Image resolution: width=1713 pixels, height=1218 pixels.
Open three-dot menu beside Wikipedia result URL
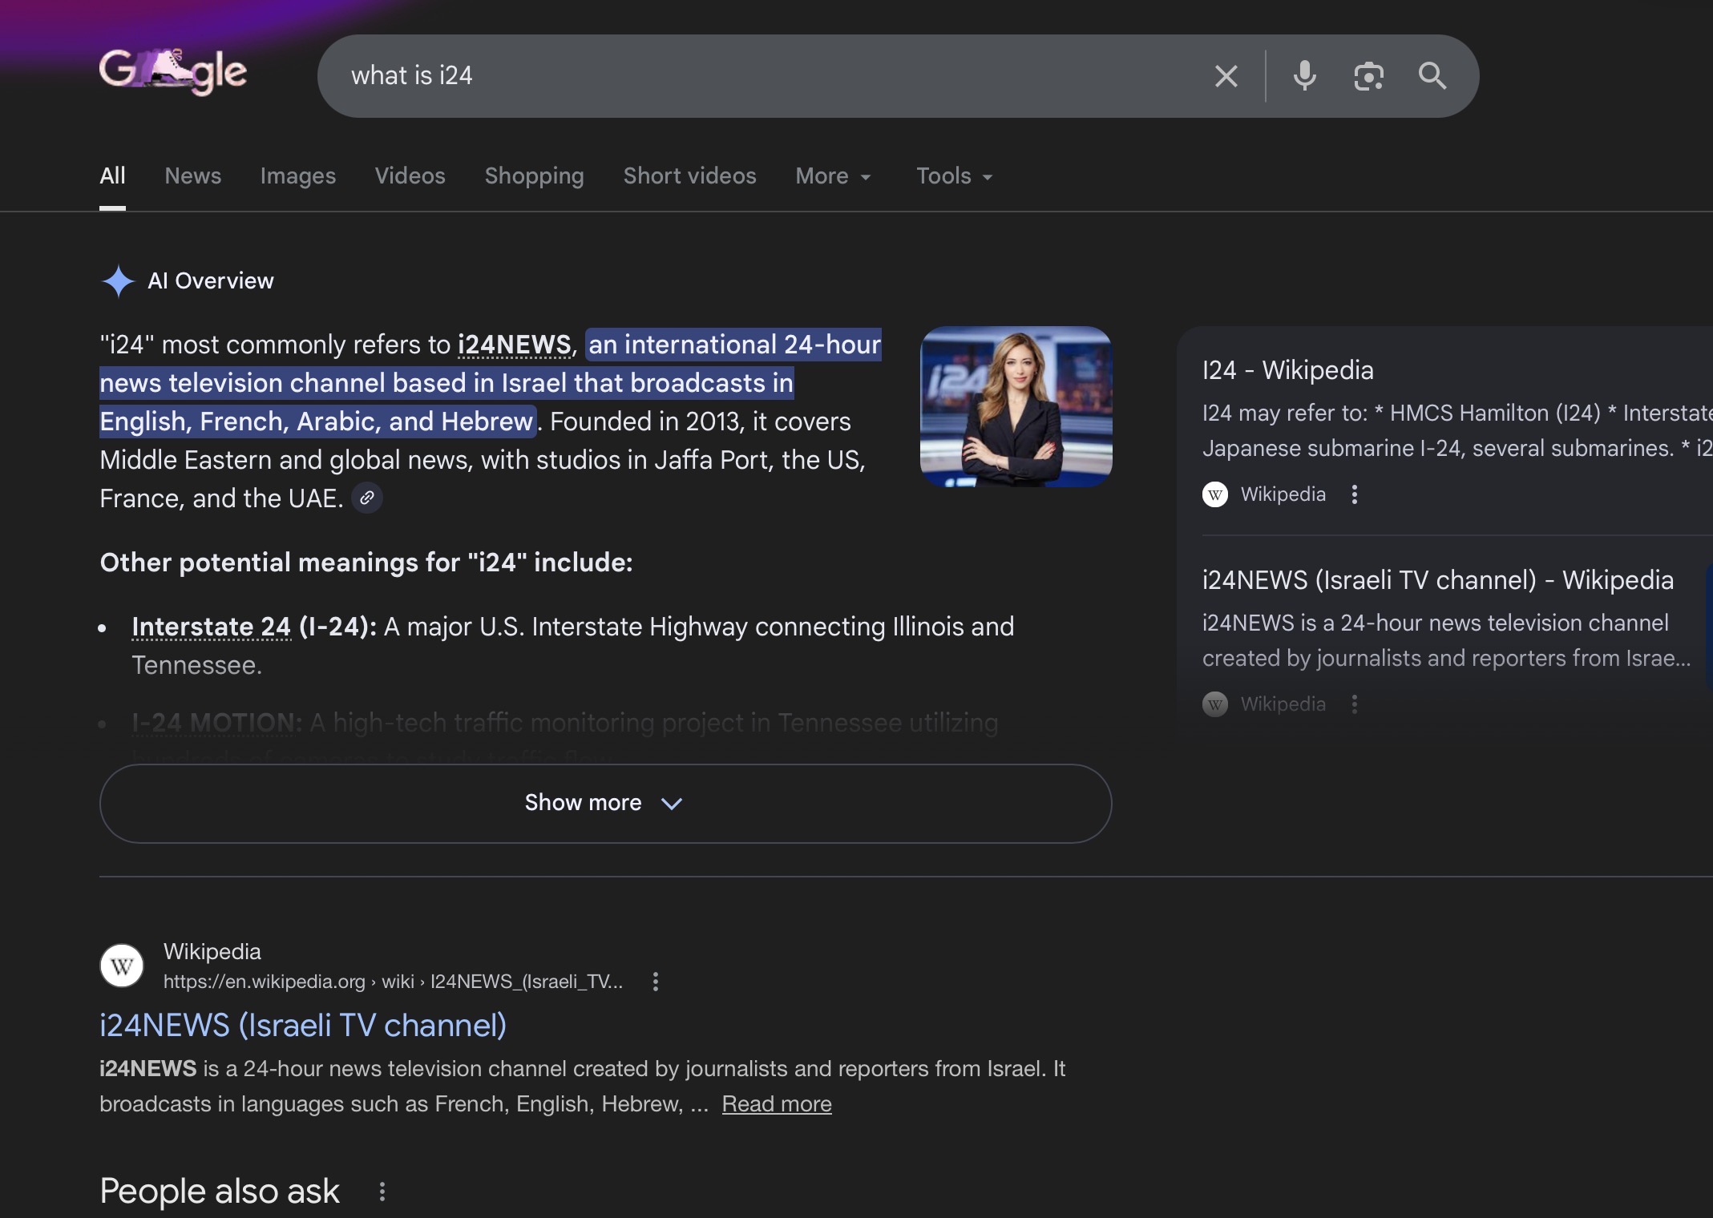pos(656,982)
